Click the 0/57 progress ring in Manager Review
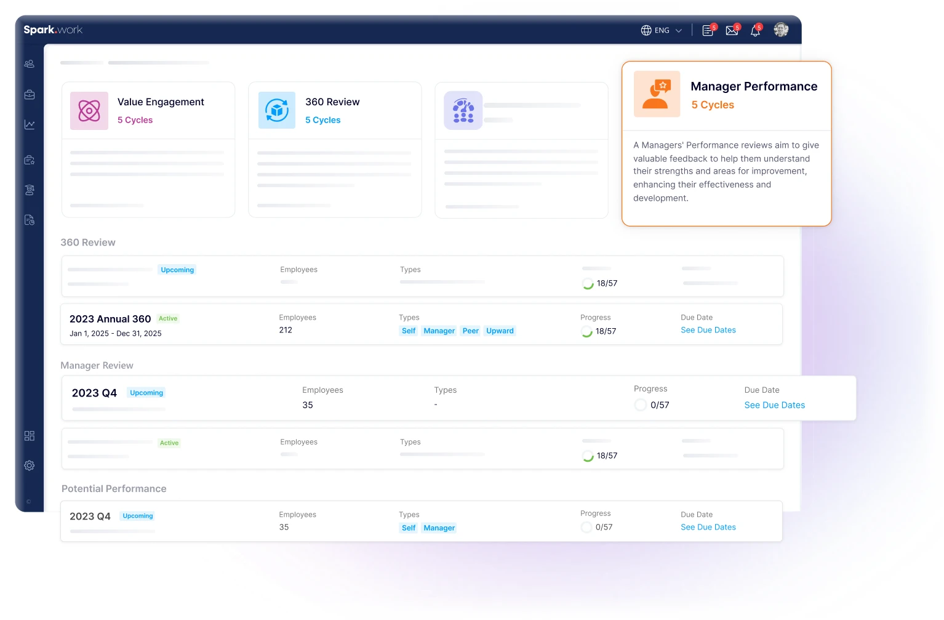944x620 pixels. point(641,405)
